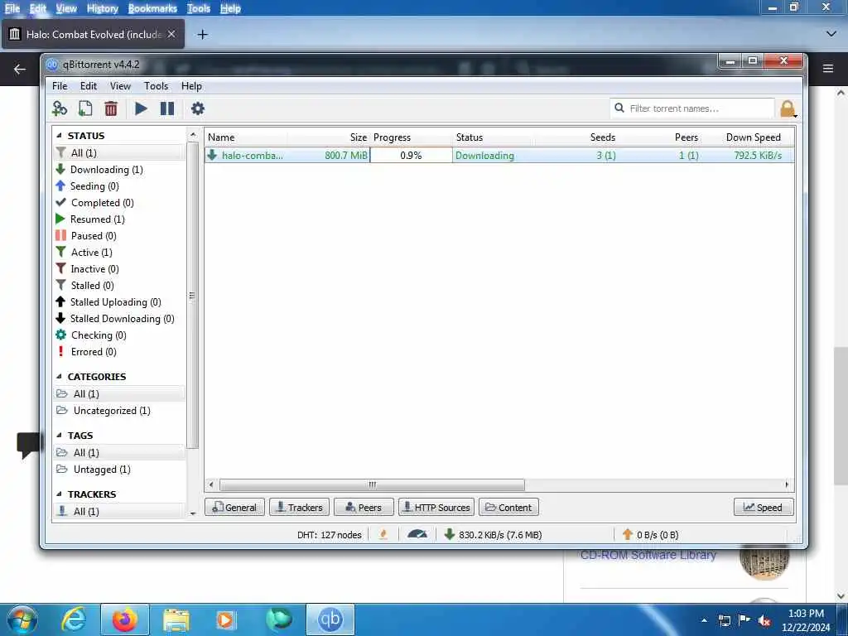This screenshot has height=636, width=848.
Task: Select All (1) under Trackers
Action: tap(86, 512)
